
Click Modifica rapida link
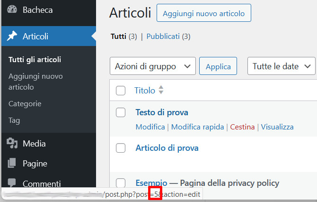click(197, 127)
